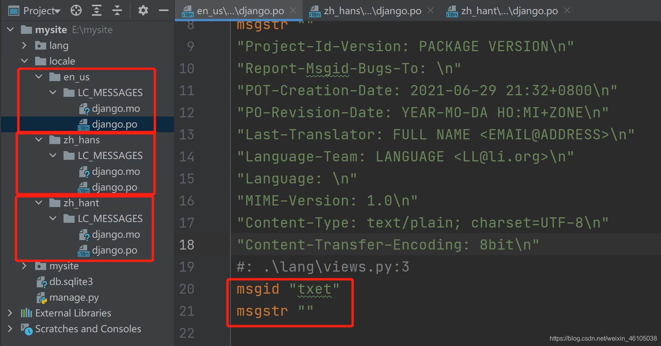Collapse the zh_hant folder
The height and width of the screenshot is (346, 661).
click(x=39, y=203)
